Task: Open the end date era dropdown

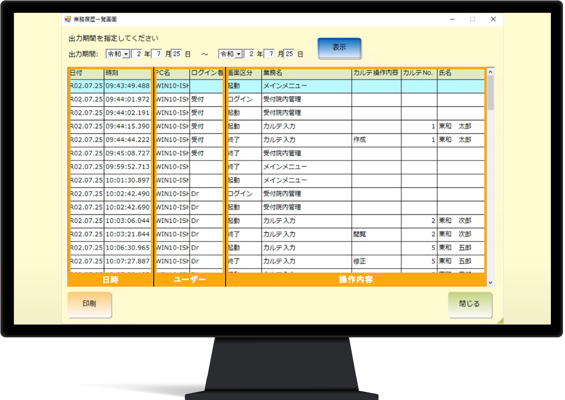Action: pyautogui.click(x=239, y=54)
